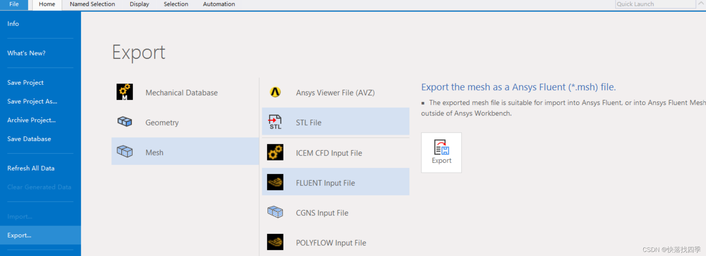Click the FLUENT Input File icon
Viewport: 706px width, 256px height.
point(275,182)
